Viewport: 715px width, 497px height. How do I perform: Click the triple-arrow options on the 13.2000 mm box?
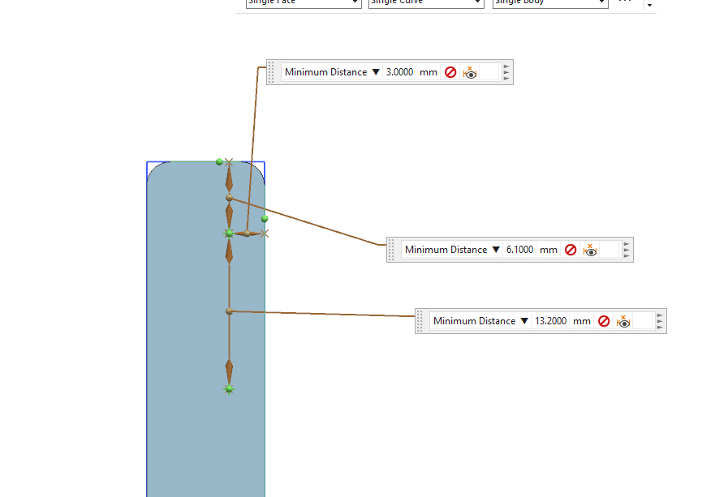coord(660,321)
